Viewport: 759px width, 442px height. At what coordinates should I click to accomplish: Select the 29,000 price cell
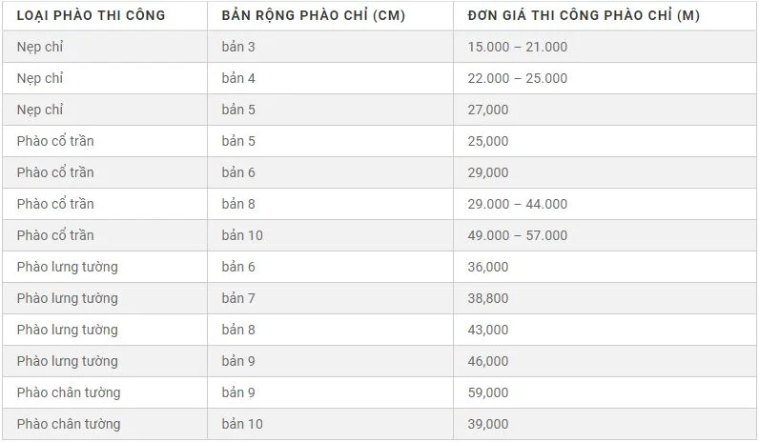point(488,172)
